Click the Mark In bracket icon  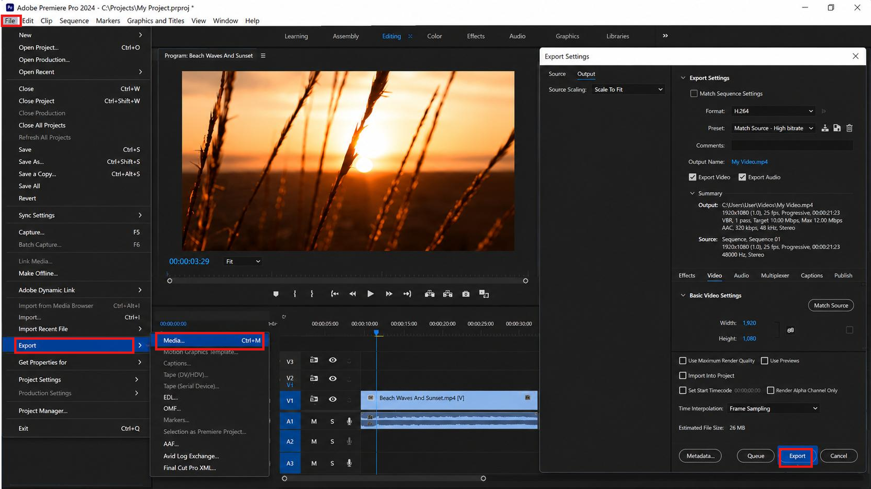coord(294,294)
